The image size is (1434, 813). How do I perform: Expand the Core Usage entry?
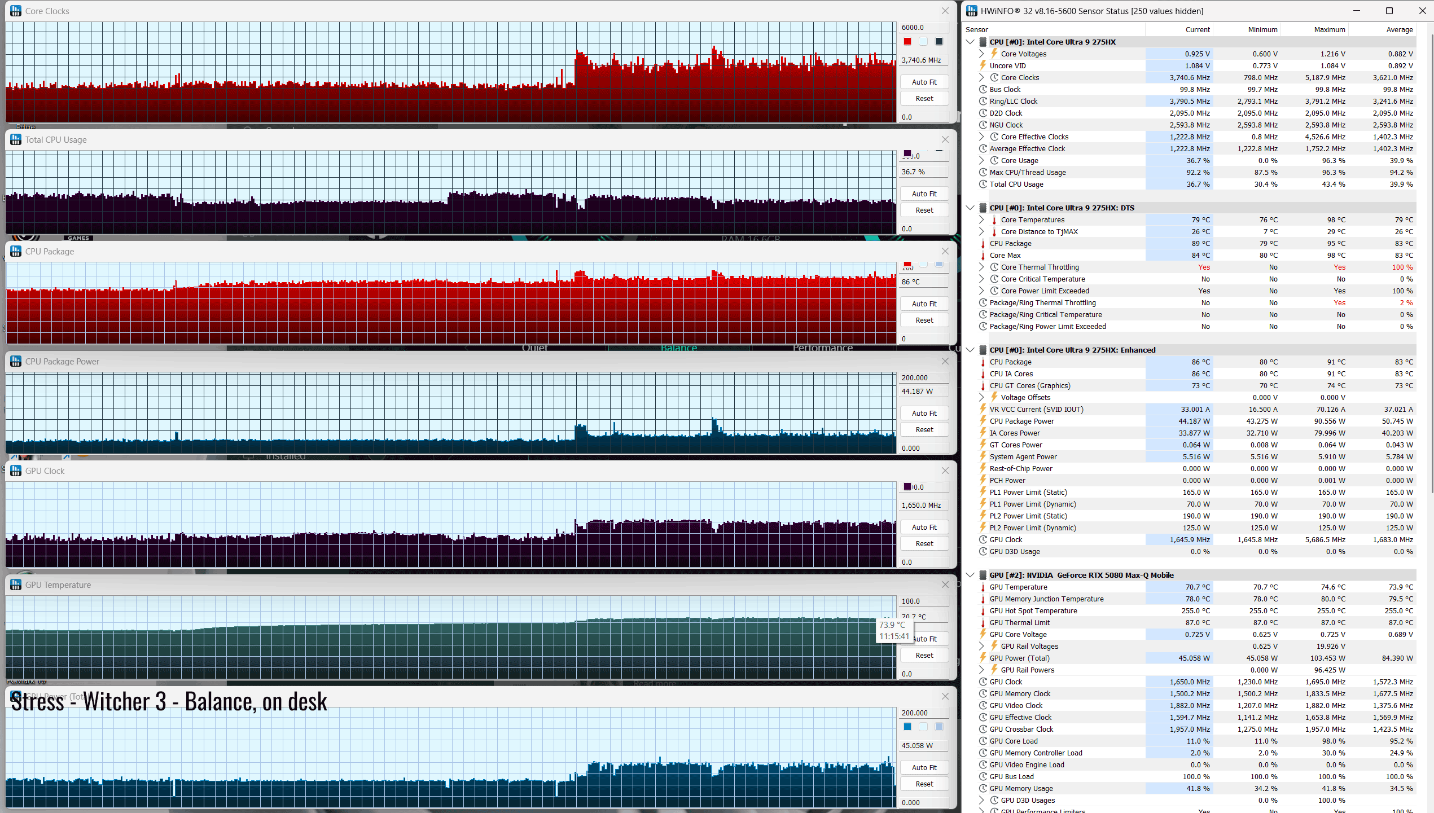[x=981, y=160]
